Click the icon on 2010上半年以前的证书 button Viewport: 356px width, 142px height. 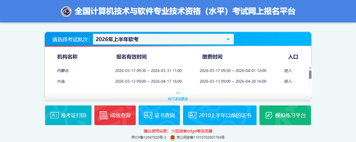(x=193, y=115)
